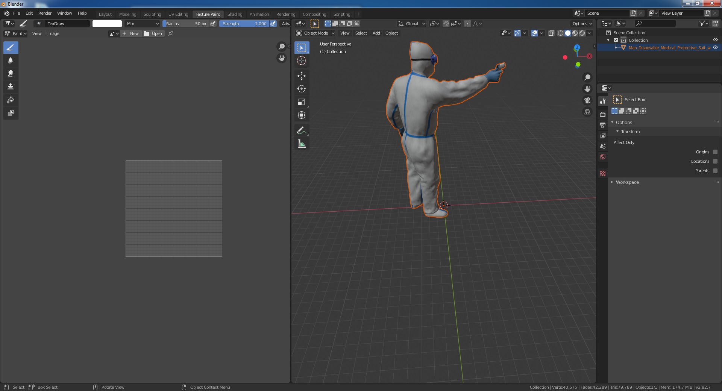Open the File menu
This screenshot has height=391, width=722.
click(17, 13)
